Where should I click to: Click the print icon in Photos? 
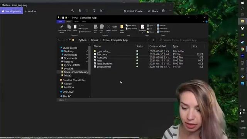(163, 11)
